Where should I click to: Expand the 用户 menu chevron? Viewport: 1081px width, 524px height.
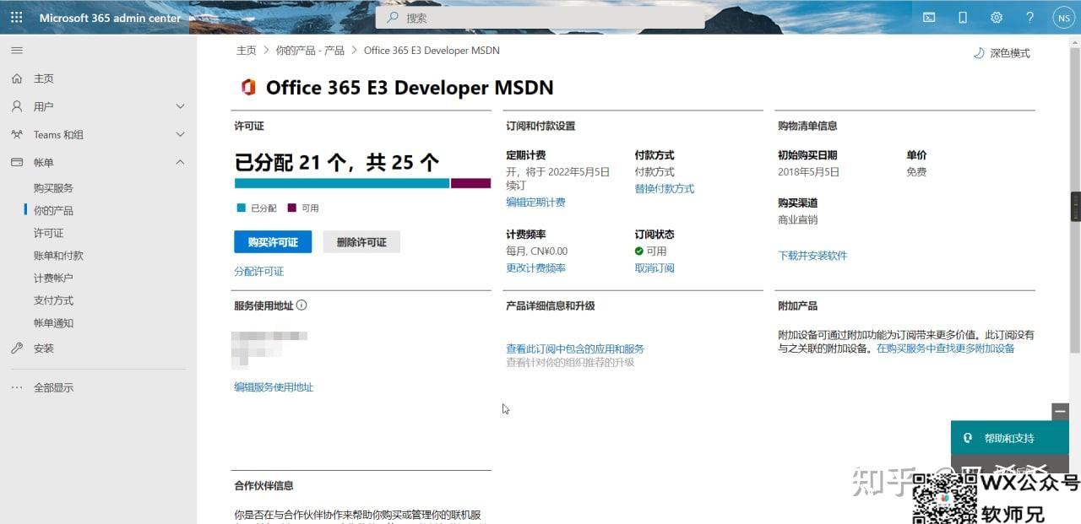tap(180, 106)
